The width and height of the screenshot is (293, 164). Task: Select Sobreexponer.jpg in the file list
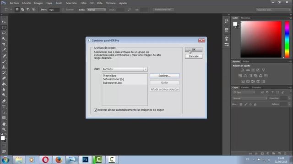point(113,79)
